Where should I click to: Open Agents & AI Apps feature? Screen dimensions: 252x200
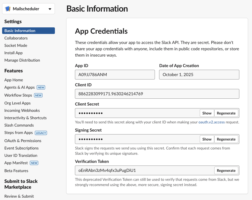20,87
